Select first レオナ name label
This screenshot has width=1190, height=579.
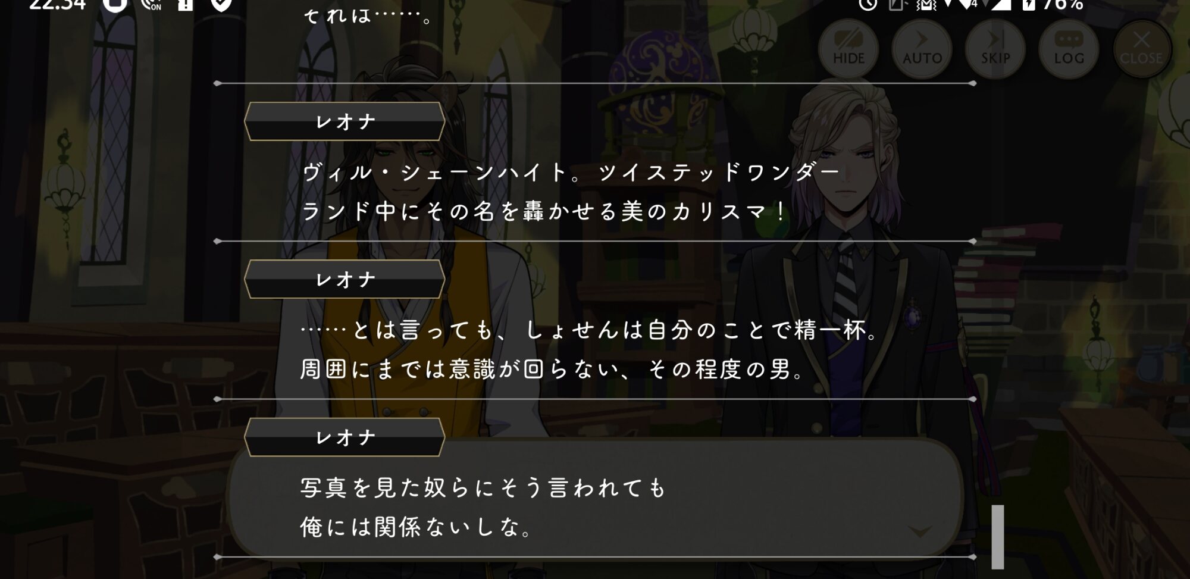345,121
